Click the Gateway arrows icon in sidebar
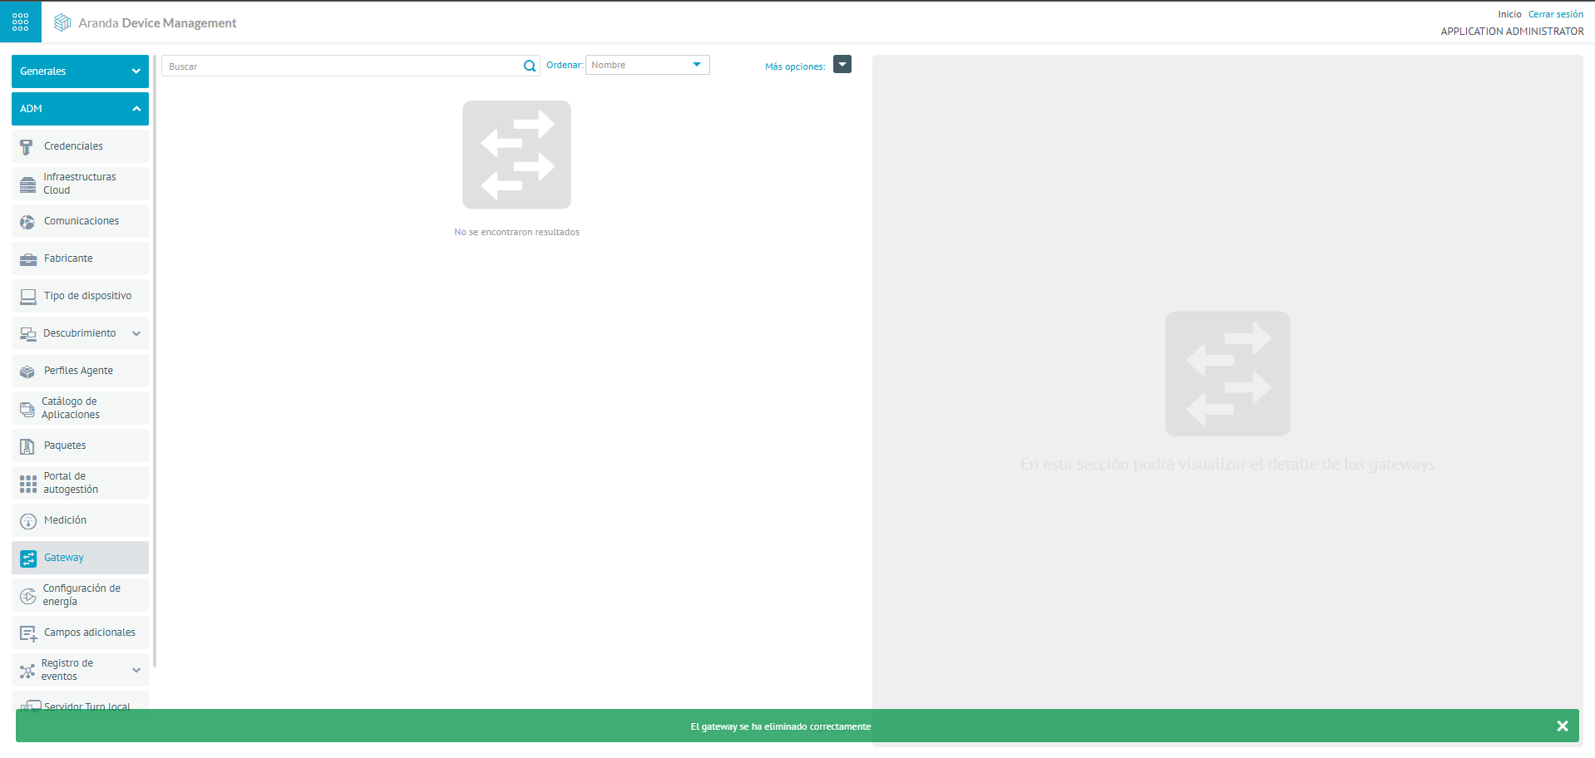The width and height of the screenshot is (1595, 758). tap(27, 559)
